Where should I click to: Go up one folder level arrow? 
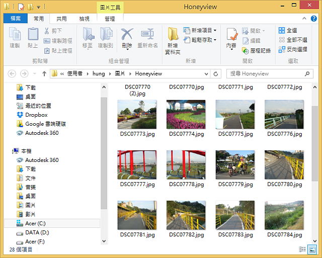(x=44, y=74)
